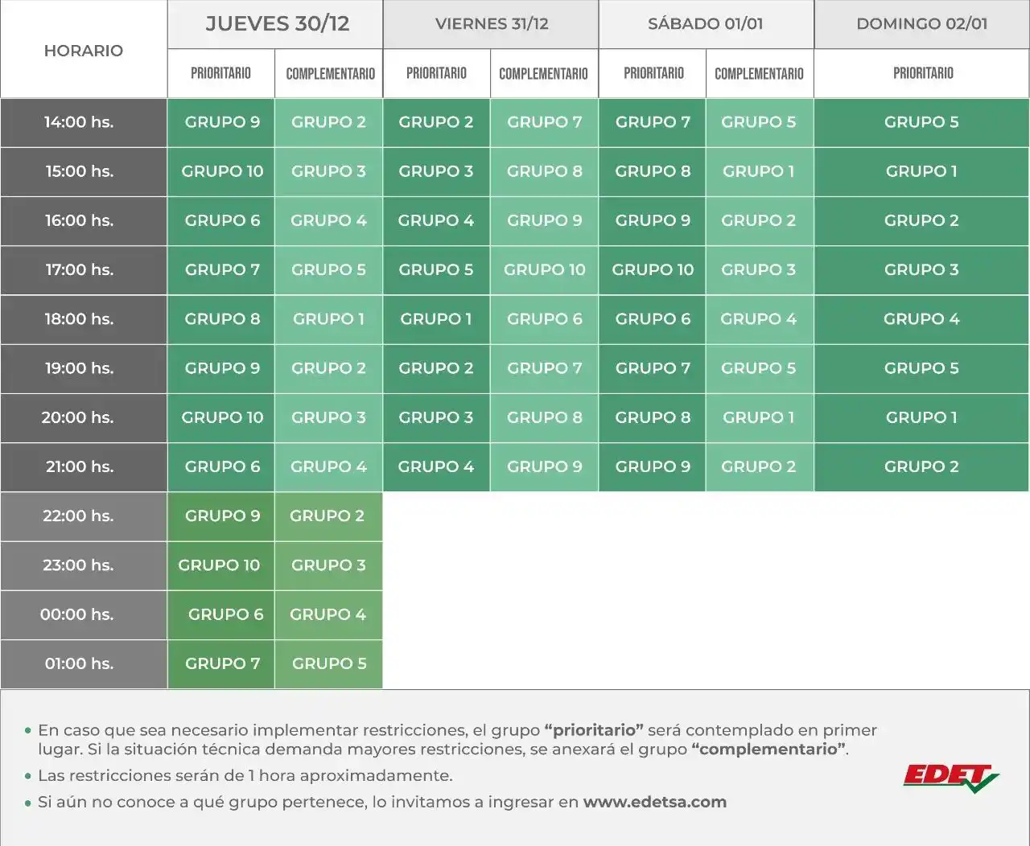Viewport: 1030px width, 846px height.
Task: Click the 01:00 hs. time label
Action: (x=83, y=663)
